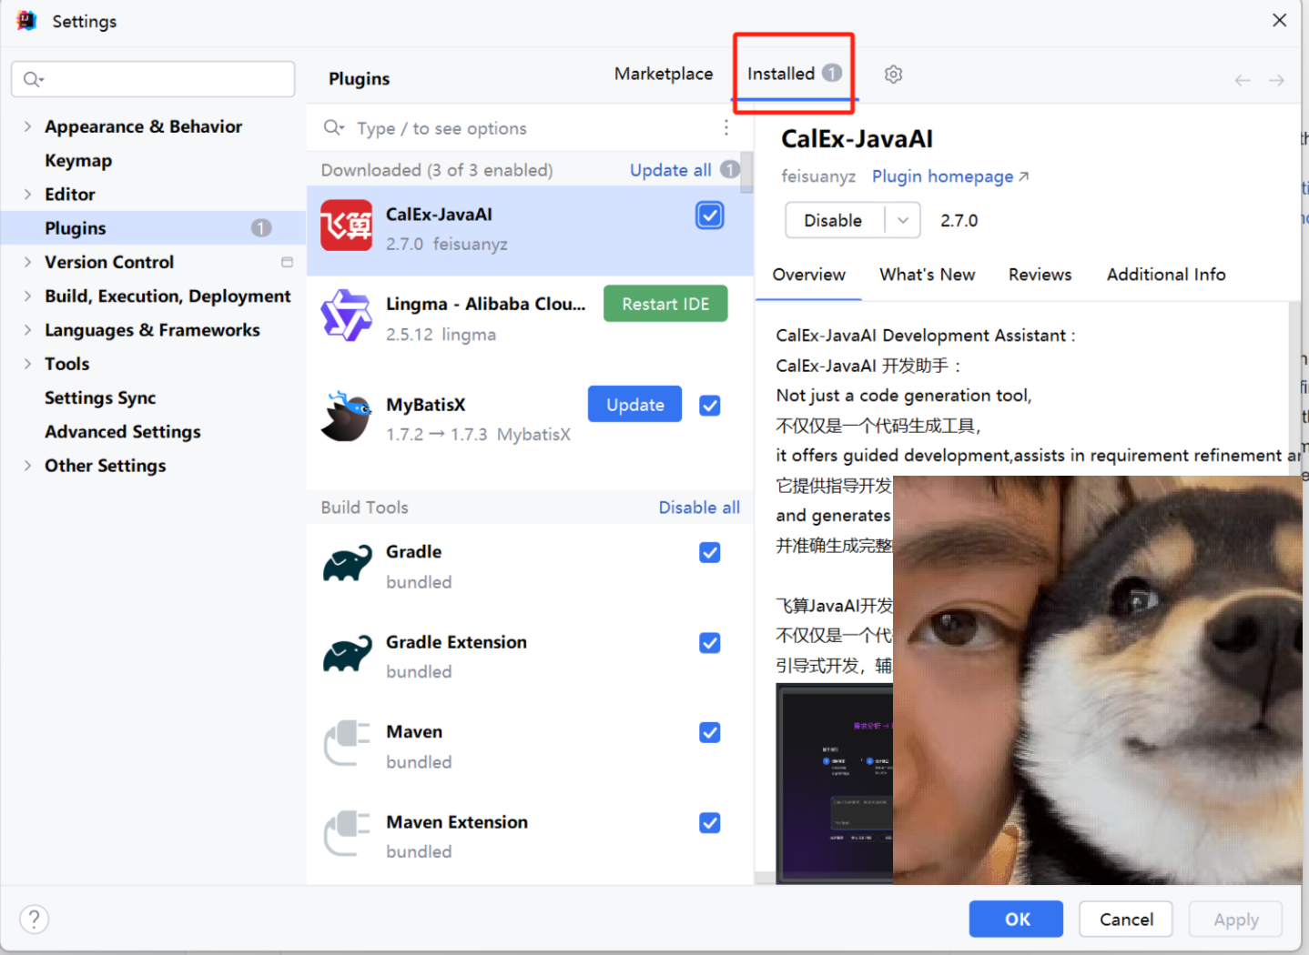Screen dimensions: 1309x955
Task: Toggle the CalEx-JavaAI plugin checkbox
Action: coord(710,216)
